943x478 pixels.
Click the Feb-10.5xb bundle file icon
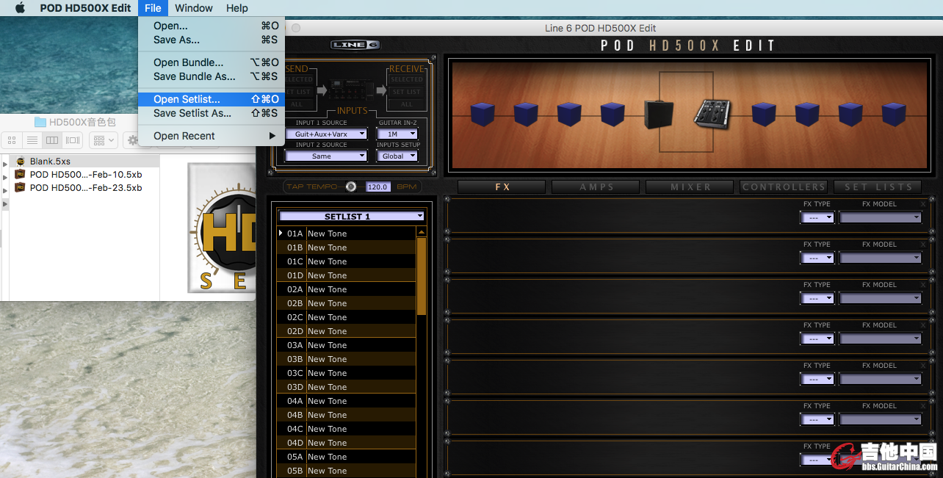click(21, 175)
